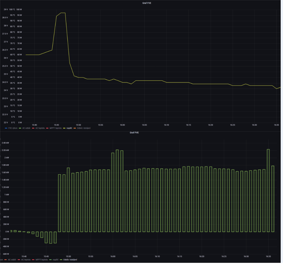Toggle AC odběr series in top legend
The width and height of the screenshot is (283, 264).
click(26, 128)
